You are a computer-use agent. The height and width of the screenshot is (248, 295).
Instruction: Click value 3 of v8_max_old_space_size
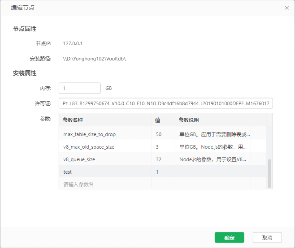point(157,147)
